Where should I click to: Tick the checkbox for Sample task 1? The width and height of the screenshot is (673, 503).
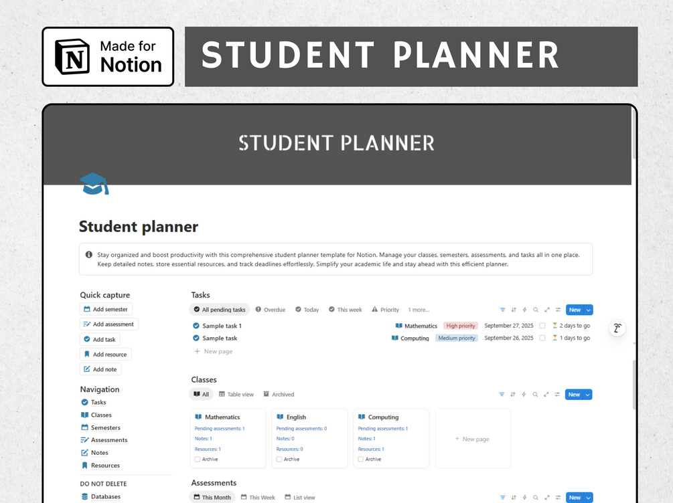542,326
